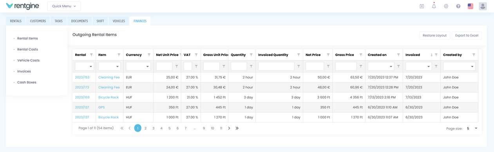Click the Invoiced Quantity filter input
494x152 pixels.
click(276, 67)
